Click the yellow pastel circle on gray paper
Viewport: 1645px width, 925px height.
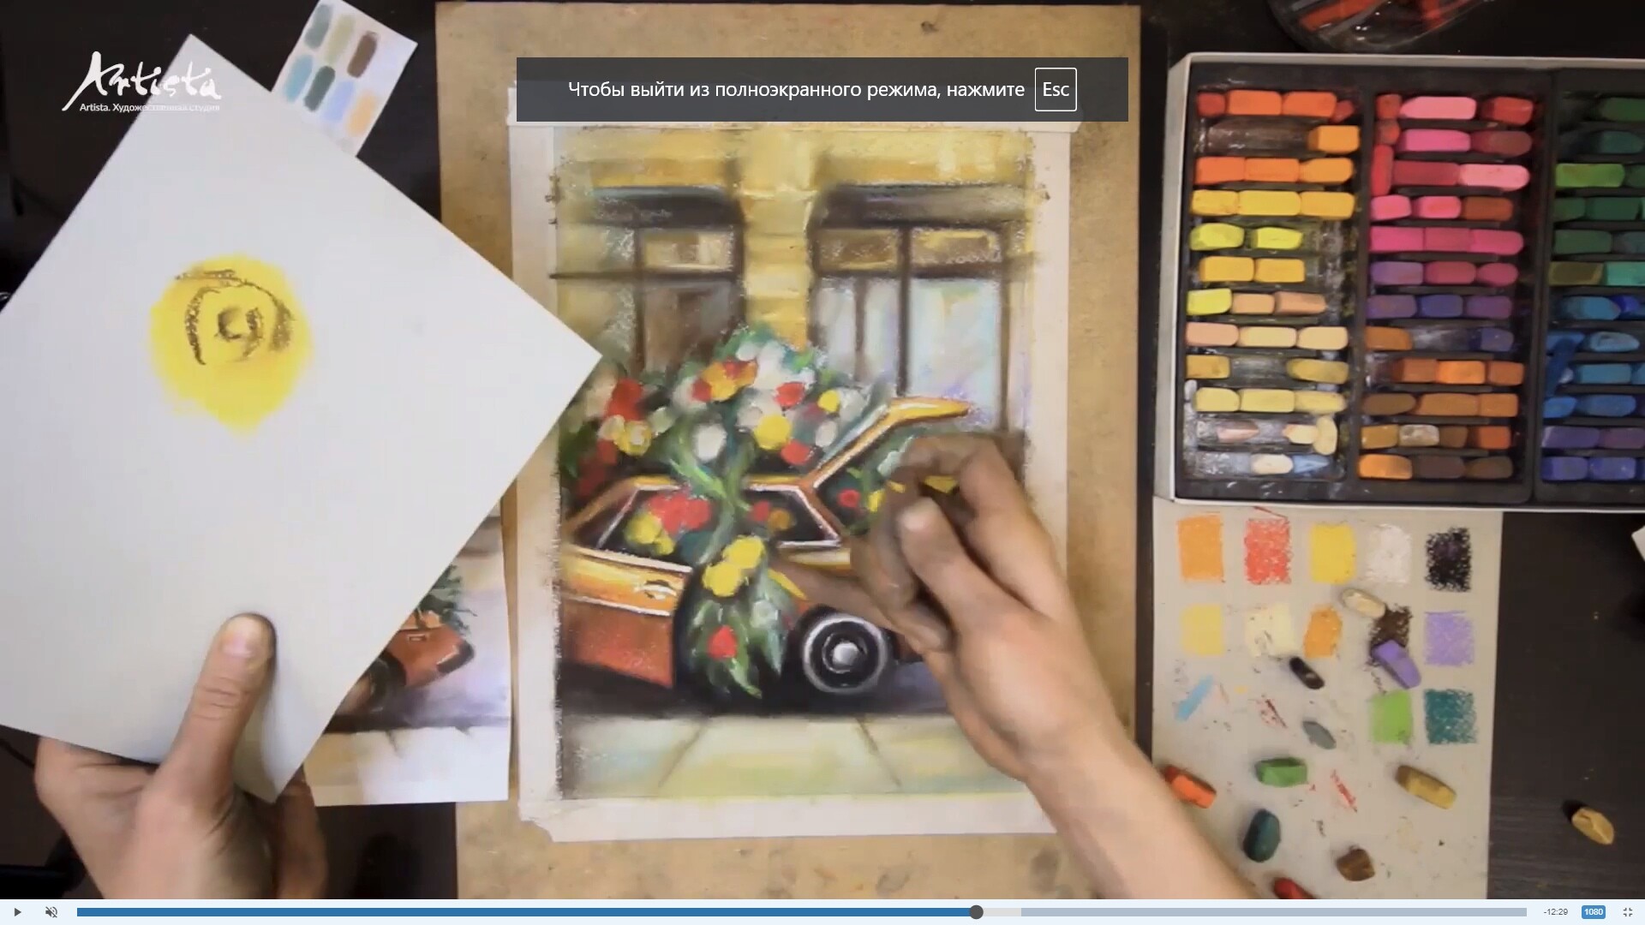point(228,341)
